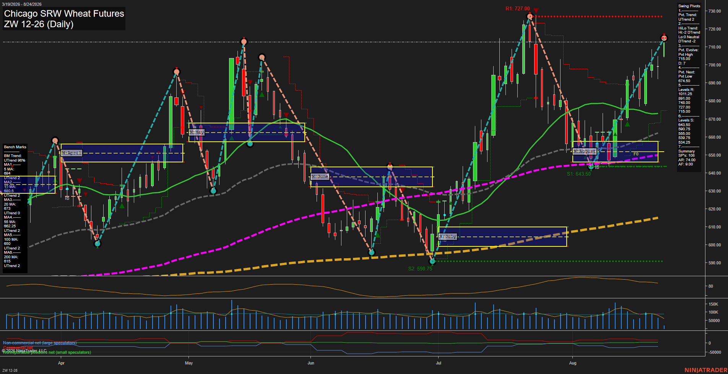Click the Nonreportable positions net (small speculators) legend
The image size is (728, 374).
(x=47, y=352)
